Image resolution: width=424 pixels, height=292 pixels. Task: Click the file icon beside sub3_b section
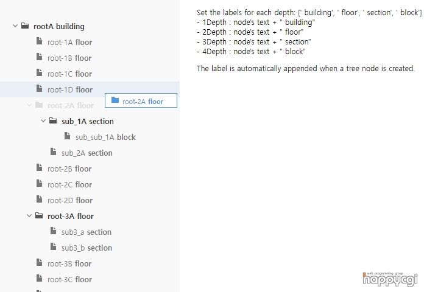tap(53, 247)
